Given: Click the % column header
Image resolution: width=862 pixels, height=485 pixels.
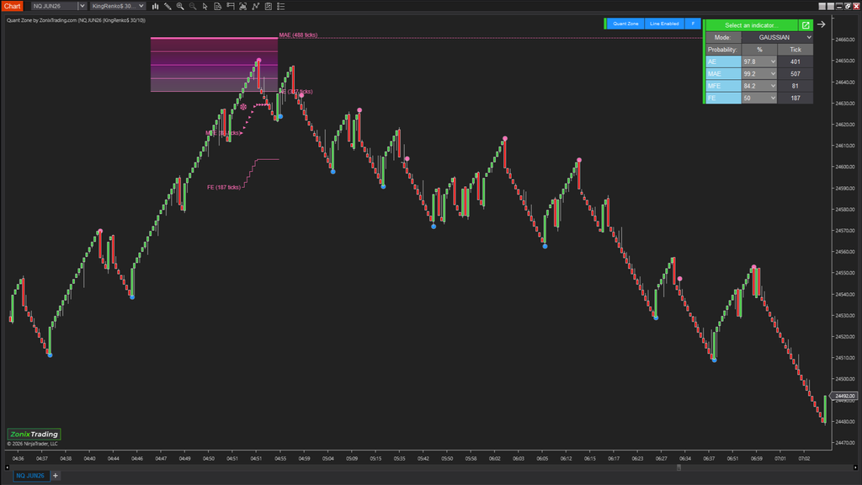Looking at the screenshot, I should (759, 50).
